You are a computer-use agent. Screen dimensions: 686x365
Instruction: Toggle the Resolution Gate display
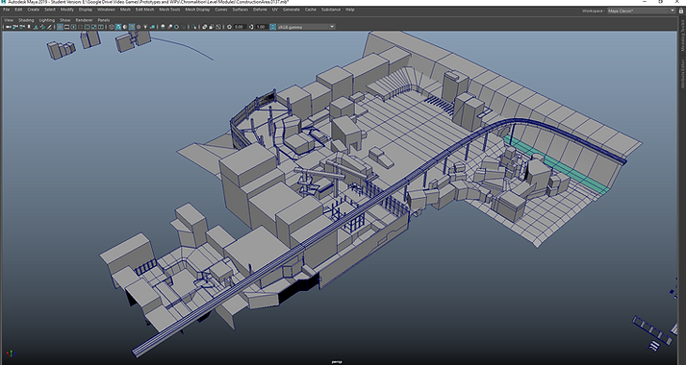(73, 27)
